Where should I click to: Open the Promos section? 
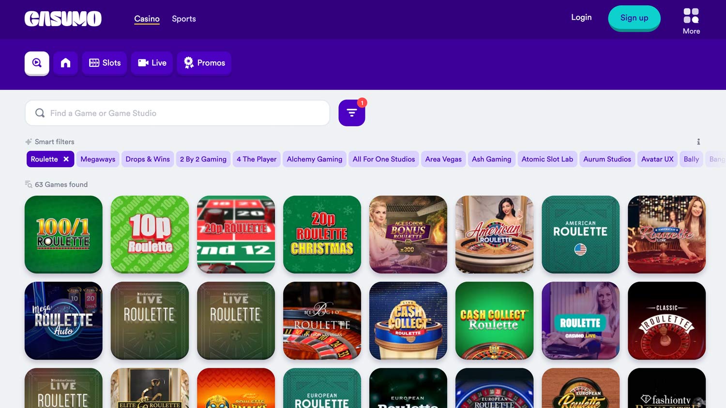pos(204,63)
